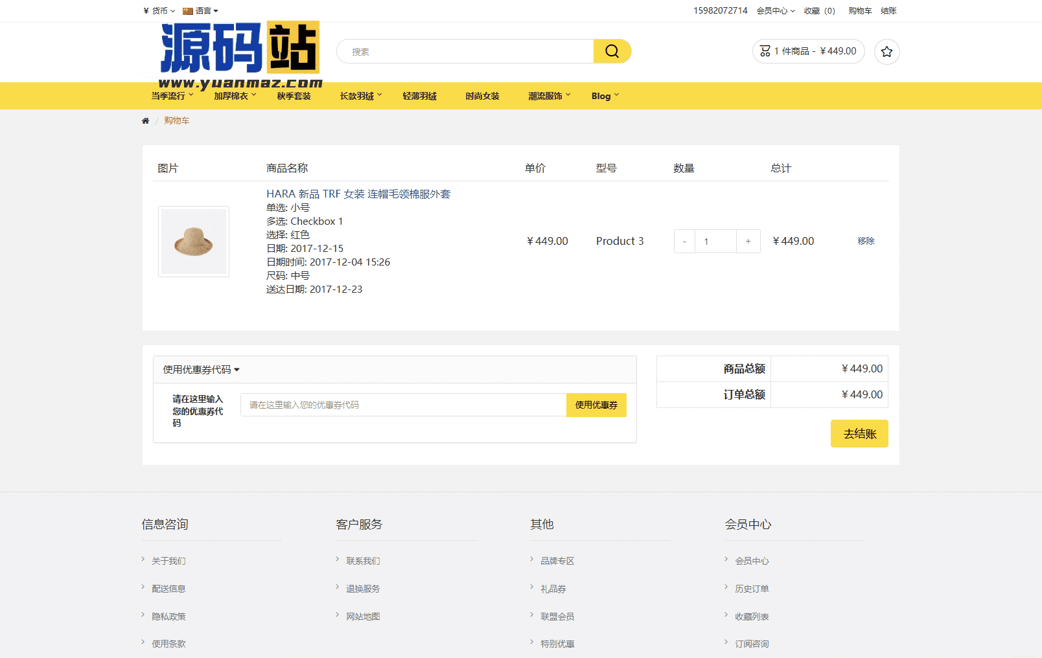Apply coupon with 使用优惠券 button
Viewport: 1042px width, 658px height.
pos(596,405)
